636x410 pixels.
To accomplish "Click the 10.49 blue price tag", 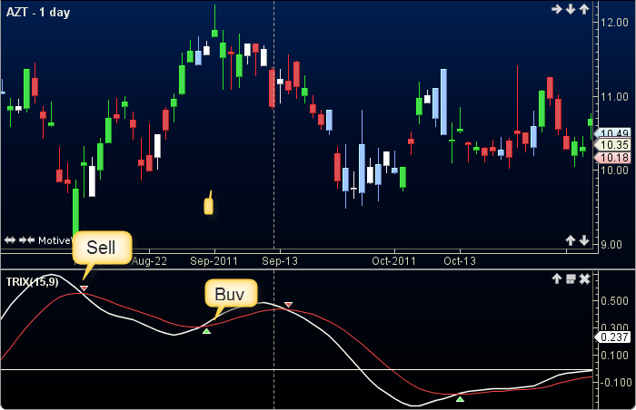I will click(613, 132).
